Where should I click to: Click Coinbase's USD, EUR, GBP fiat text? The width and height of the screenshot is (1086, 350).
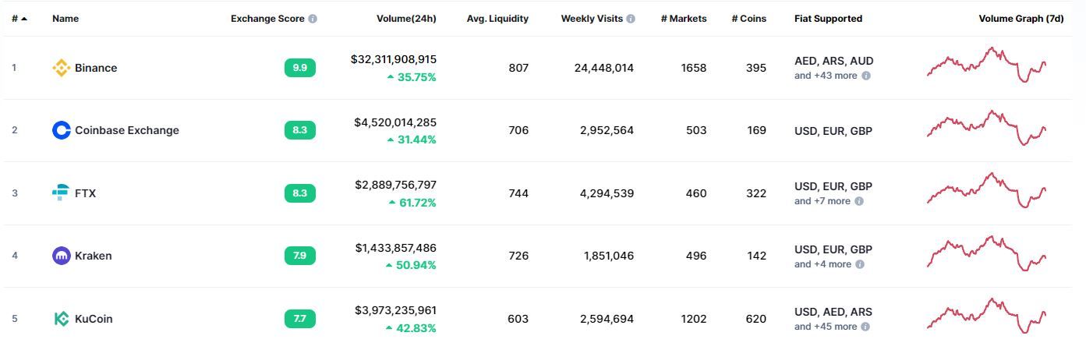point(833,131)
